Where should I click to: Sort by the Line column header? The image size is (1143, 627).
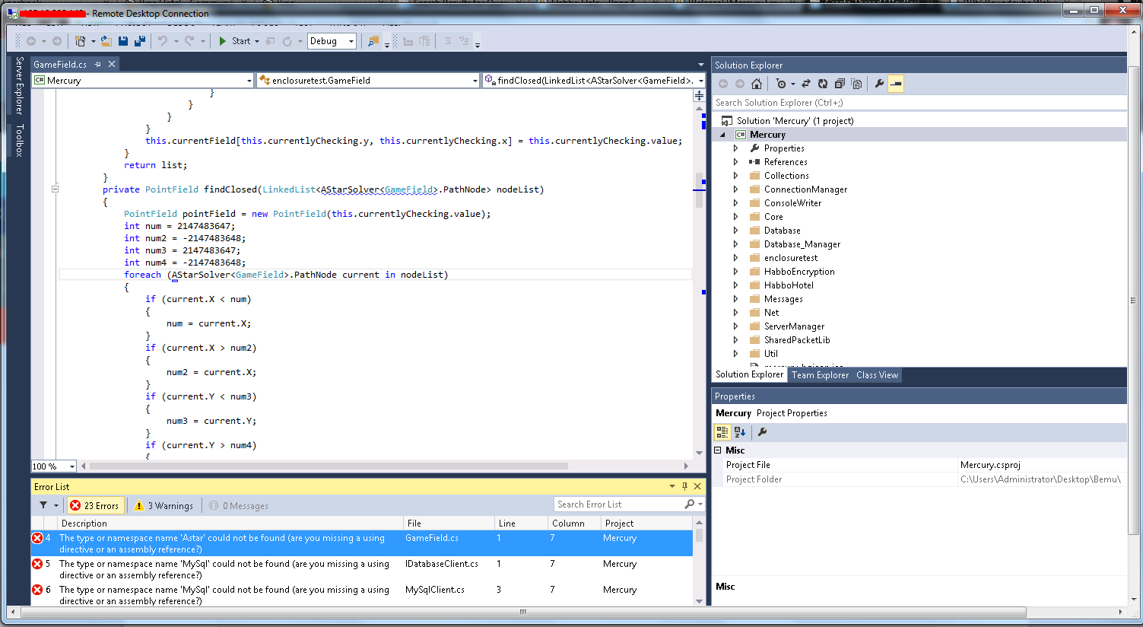pyautogui.click(x=521, y=524)
